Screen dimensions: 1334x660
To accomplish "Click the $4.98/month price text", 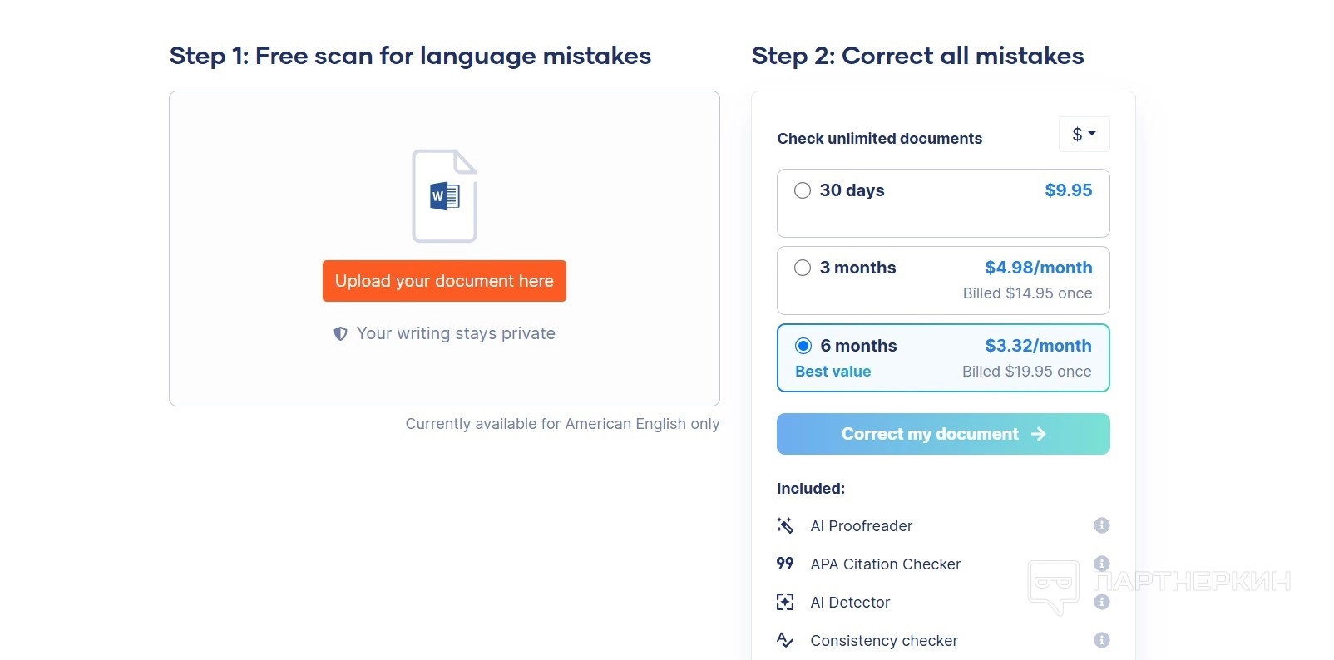I will pyautogui.click(x=1038, y=268).
